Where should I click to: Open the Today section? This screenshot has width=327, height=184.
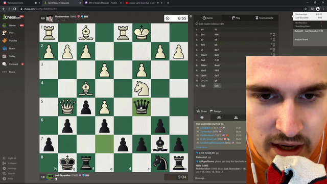12,56
